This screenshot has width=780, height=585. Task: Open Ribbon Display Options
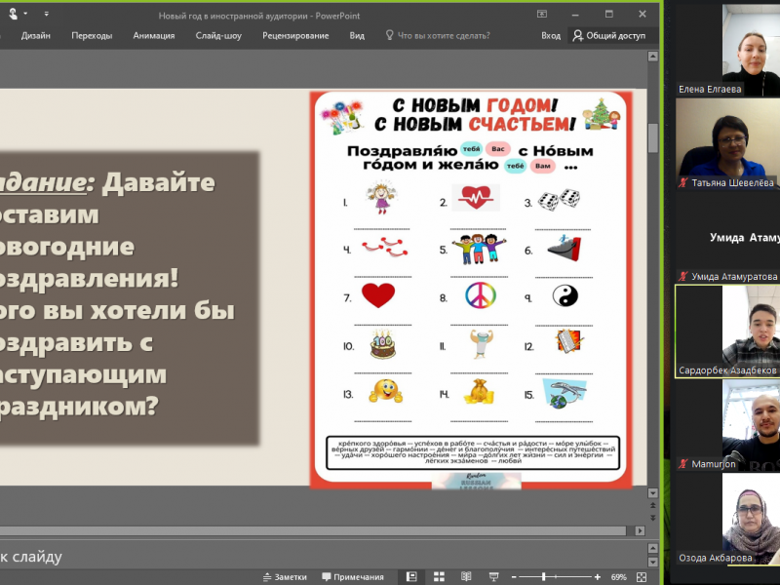[543, 13]
